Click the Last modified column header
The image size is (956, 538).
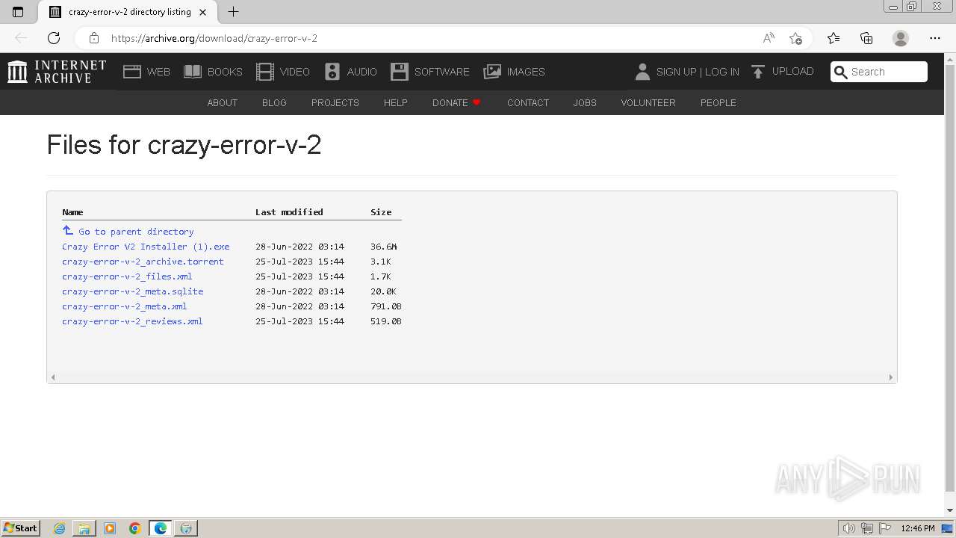[x=289, y=212]
